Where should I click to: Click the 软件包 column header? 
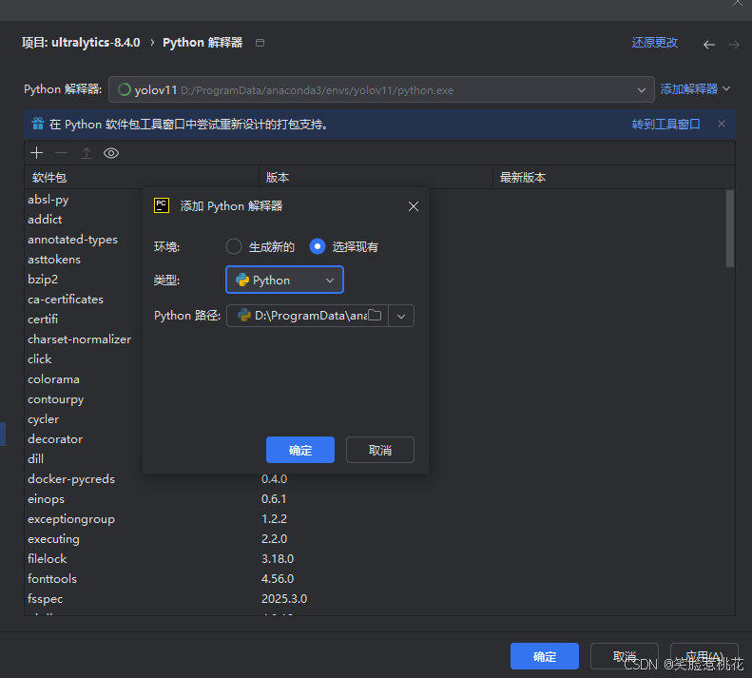point(142,178)
